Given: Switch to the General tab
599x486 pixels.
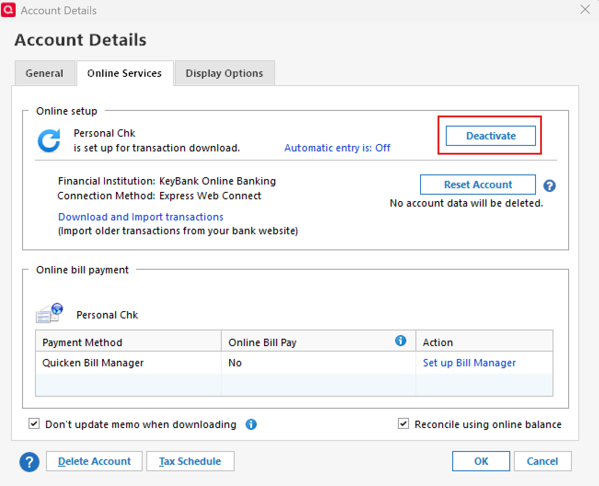Looking at the screenshot, I should 45,73.
